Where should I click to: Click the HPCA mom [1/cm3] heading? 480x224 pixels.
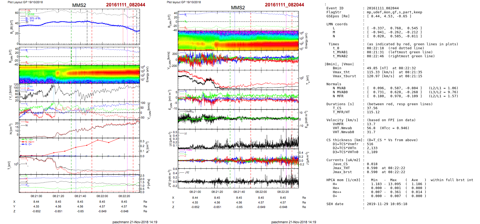click(343, 180)
